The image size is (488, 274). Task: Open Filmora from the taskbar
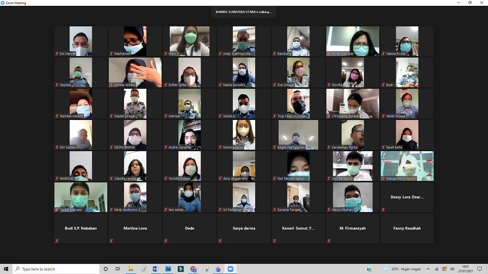tap(181, 269)
